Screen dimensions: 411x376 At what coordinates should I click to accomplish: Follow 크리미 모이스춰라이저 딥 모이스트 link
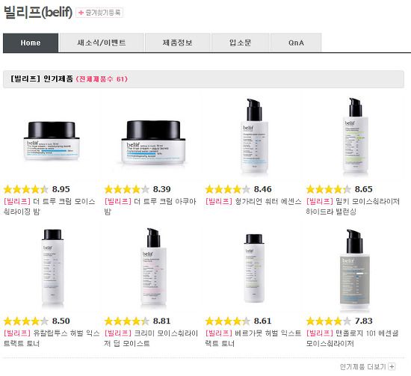pos(151,338)
